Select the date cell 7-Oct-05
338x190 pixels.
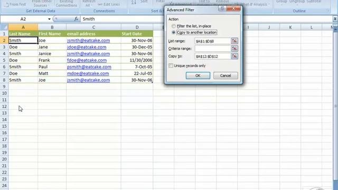[x=137, y=67]
